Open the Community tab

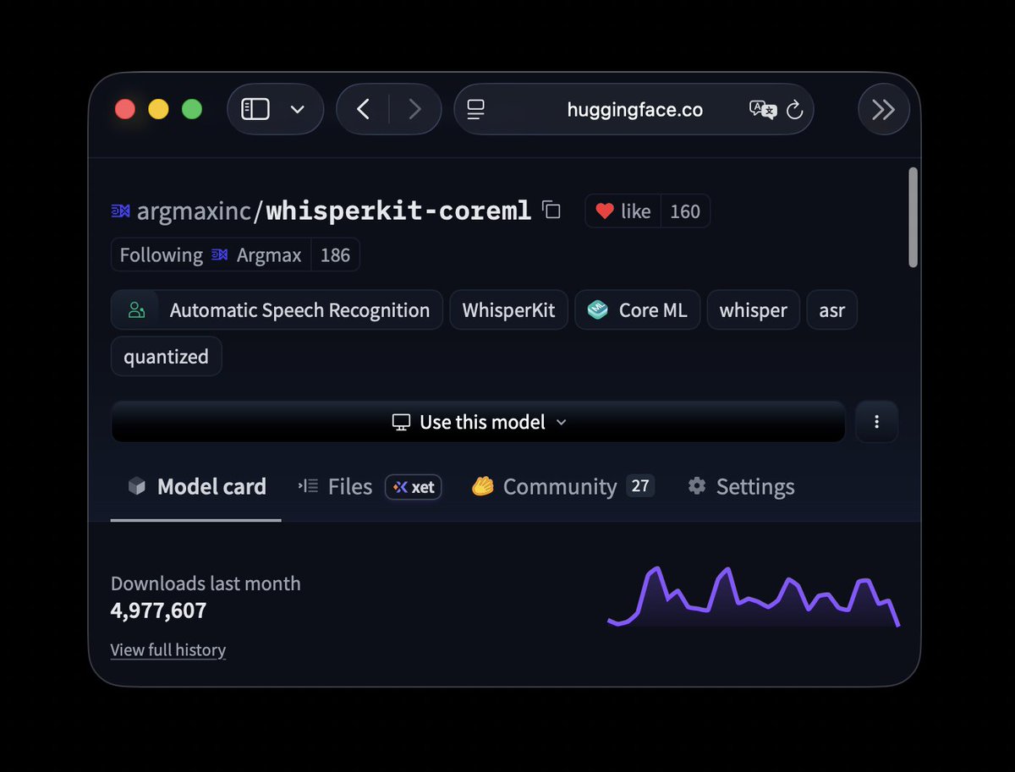[562, 486]
